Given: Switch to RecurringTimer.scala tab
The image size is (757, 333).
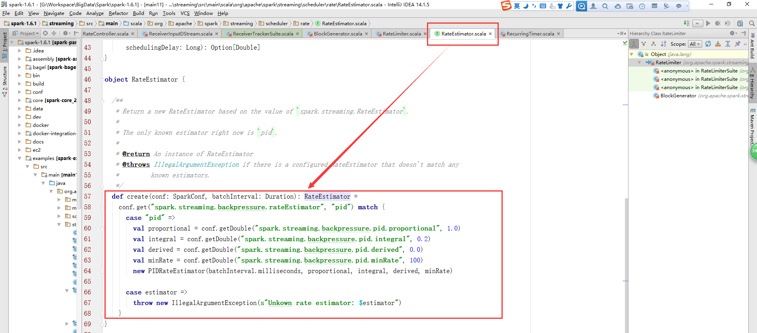Looking at the screenshot, I should (530, 33).
